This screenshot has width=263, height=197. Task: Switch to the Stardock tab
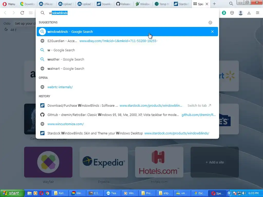(181, 4)
